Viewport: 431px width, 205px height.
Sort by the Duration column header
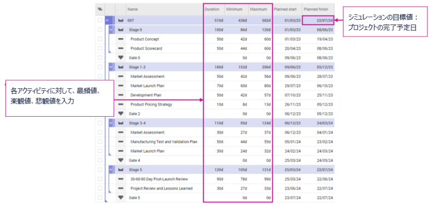pyautogui.click(x=212, y=9)
